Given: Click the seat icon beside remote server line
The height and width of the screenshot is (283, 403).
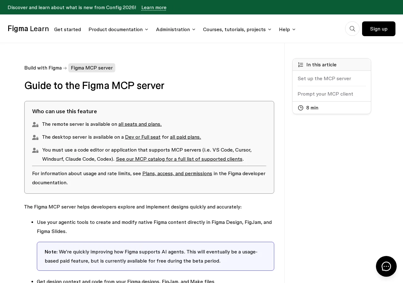Looking at the screenshot, I should click(35, 125).
